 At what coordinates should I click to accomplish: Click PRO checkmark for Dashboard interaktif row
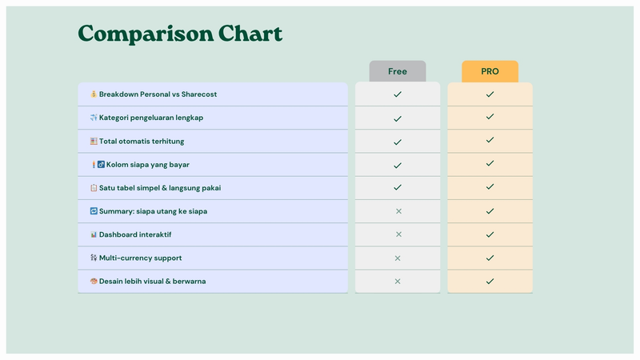click(490, 234)
